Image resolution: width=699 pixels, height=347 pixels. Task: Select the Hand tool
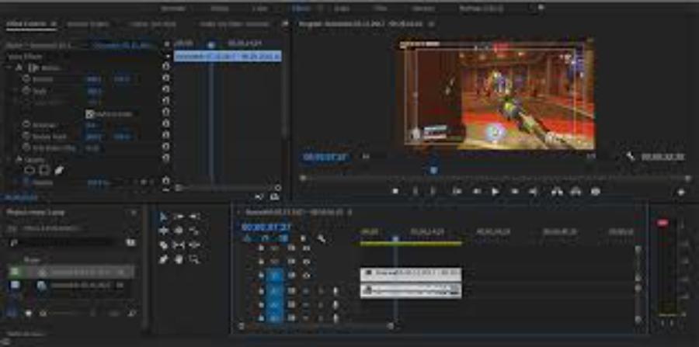tap(178, 259)
